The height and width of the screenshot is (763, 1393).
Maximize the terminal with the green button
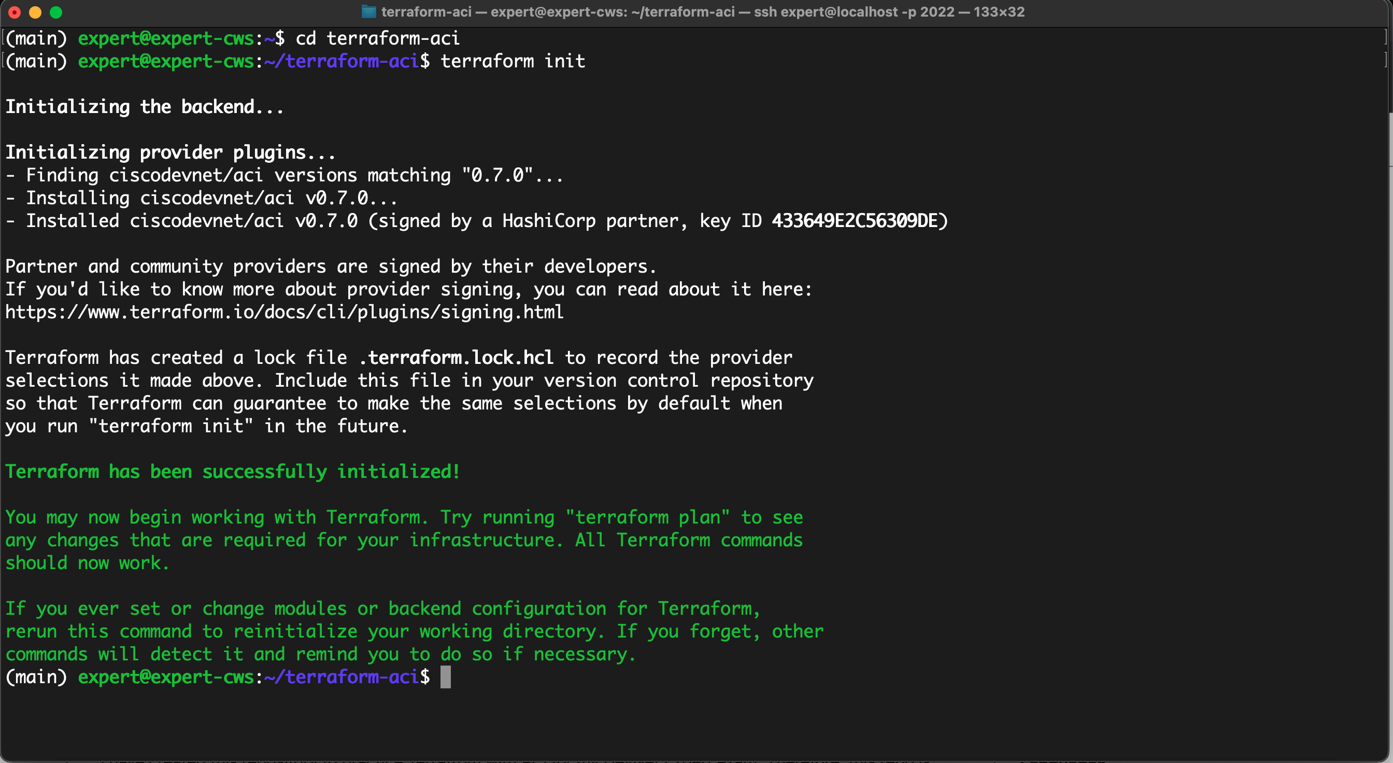click(55, 12)
